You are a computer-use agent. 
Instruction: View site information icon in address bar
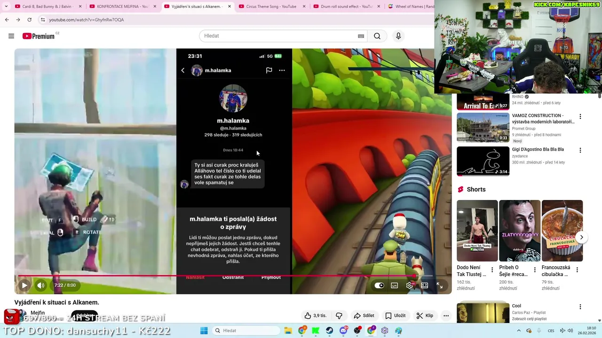click(43, 20)
